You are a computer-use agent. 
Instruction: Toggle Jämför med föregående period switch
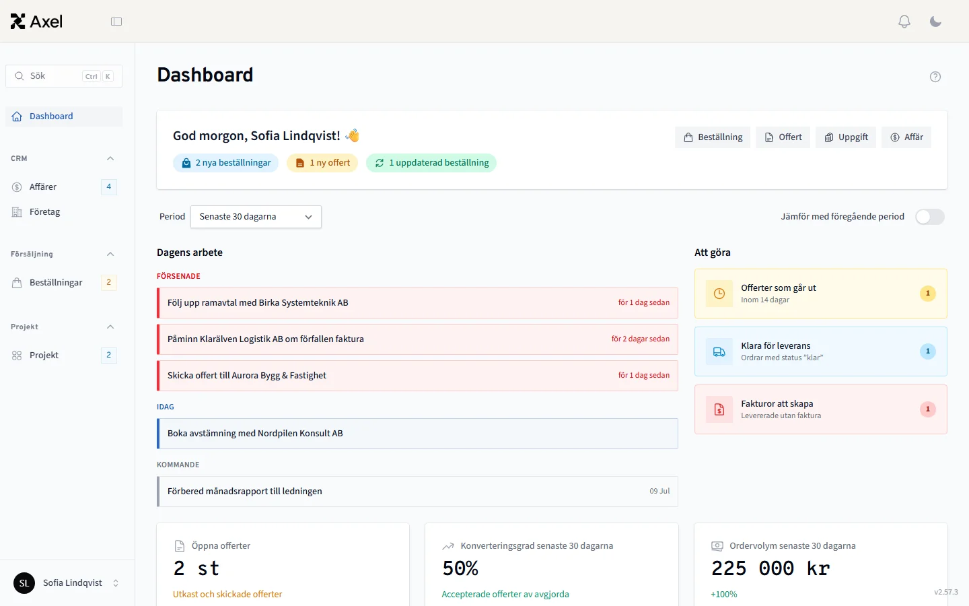[930, 217]
